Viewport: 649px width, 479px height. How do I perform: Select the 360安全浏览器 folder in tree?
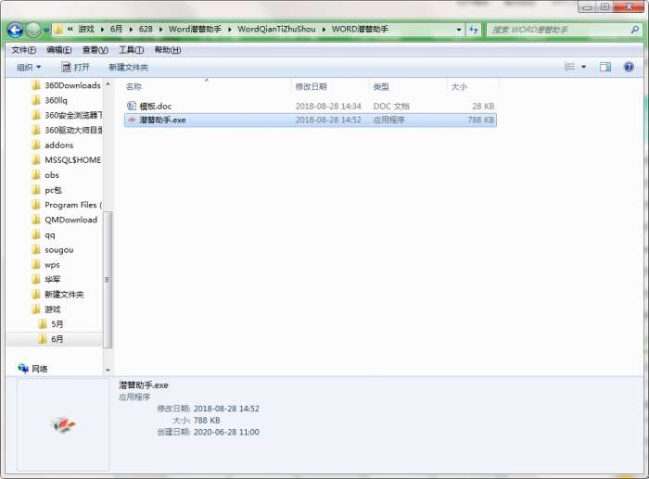point(66,116)
